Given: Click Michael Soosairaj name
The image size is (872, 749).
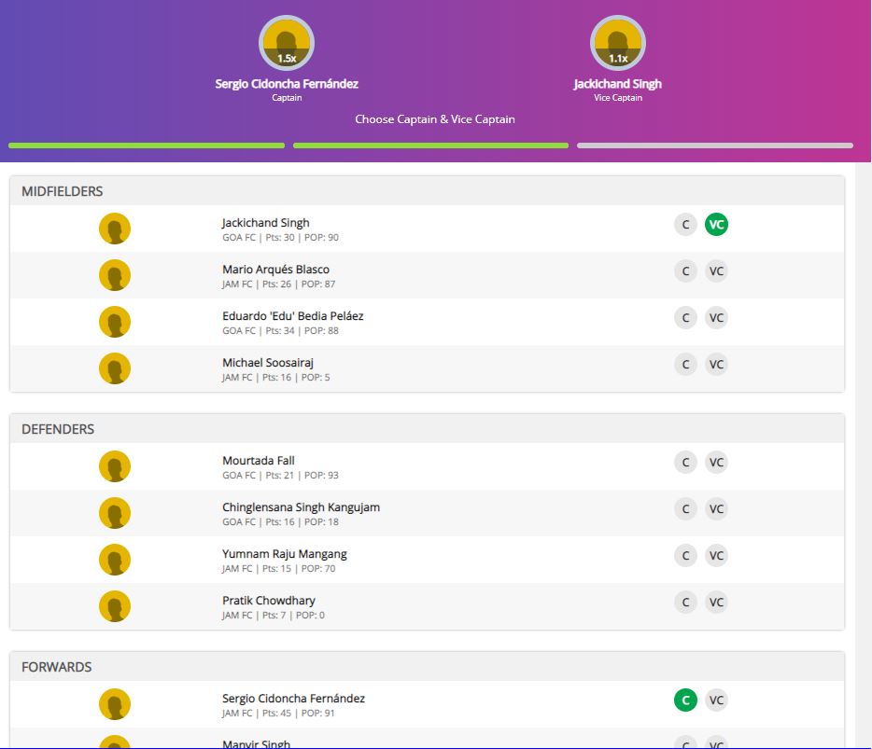Looking at the screenshot, I should pos(268,363).
